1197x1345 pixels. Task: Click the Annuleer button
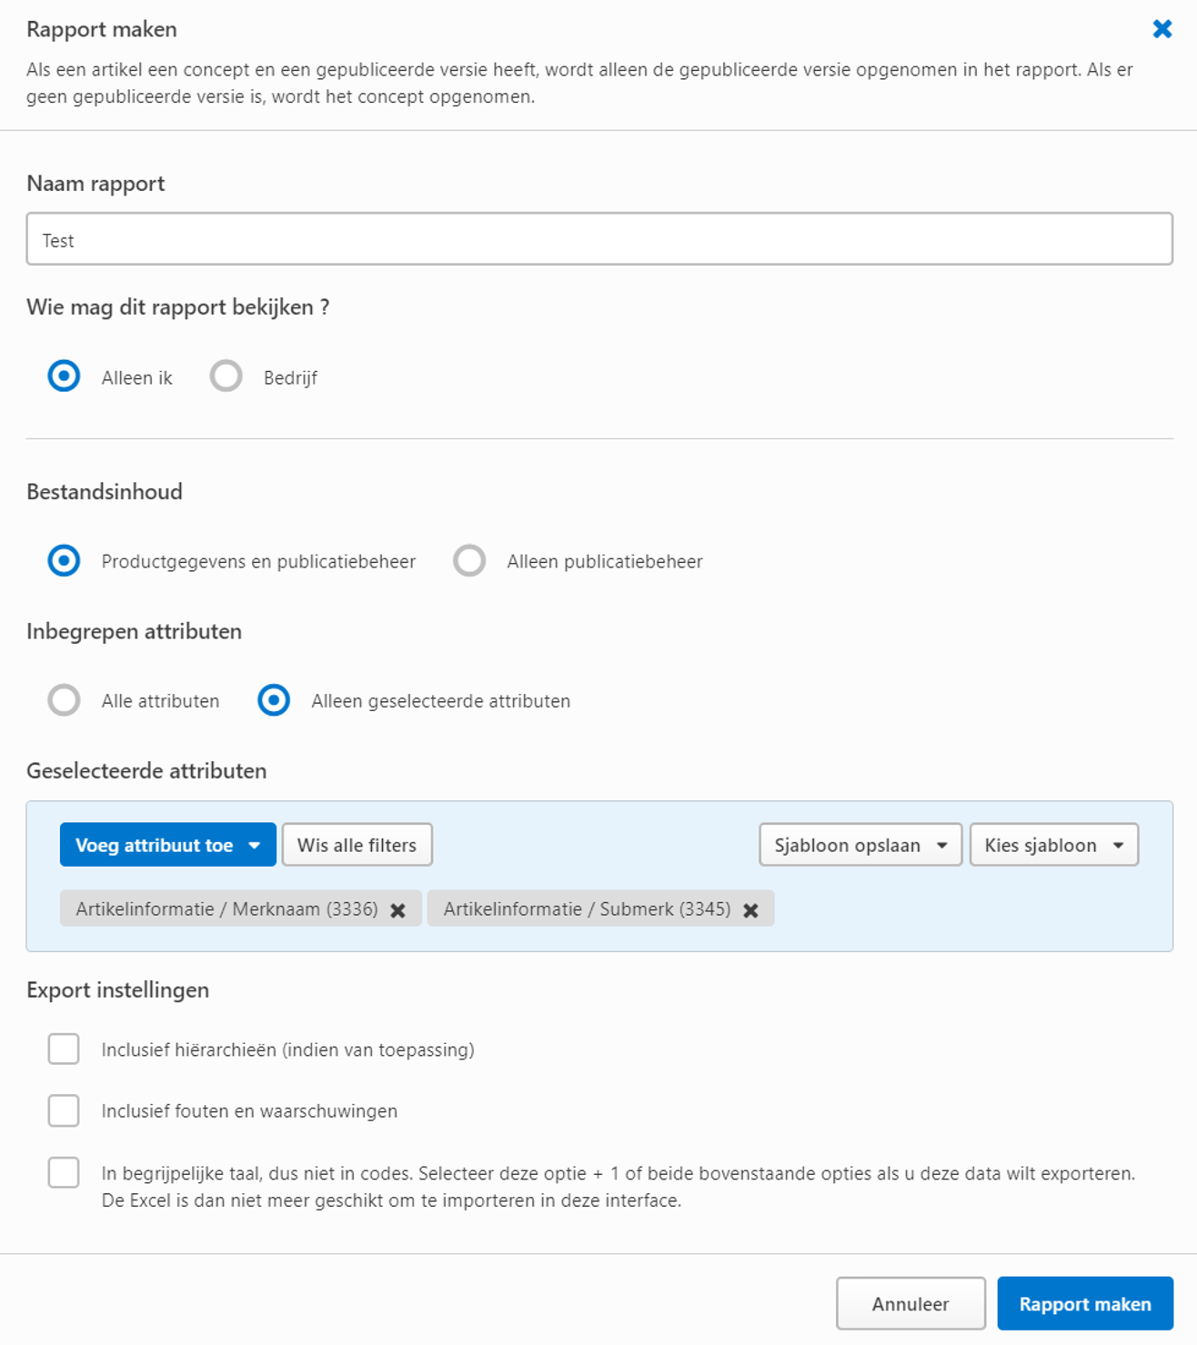pyautogui.click(x=911, y=1303)
